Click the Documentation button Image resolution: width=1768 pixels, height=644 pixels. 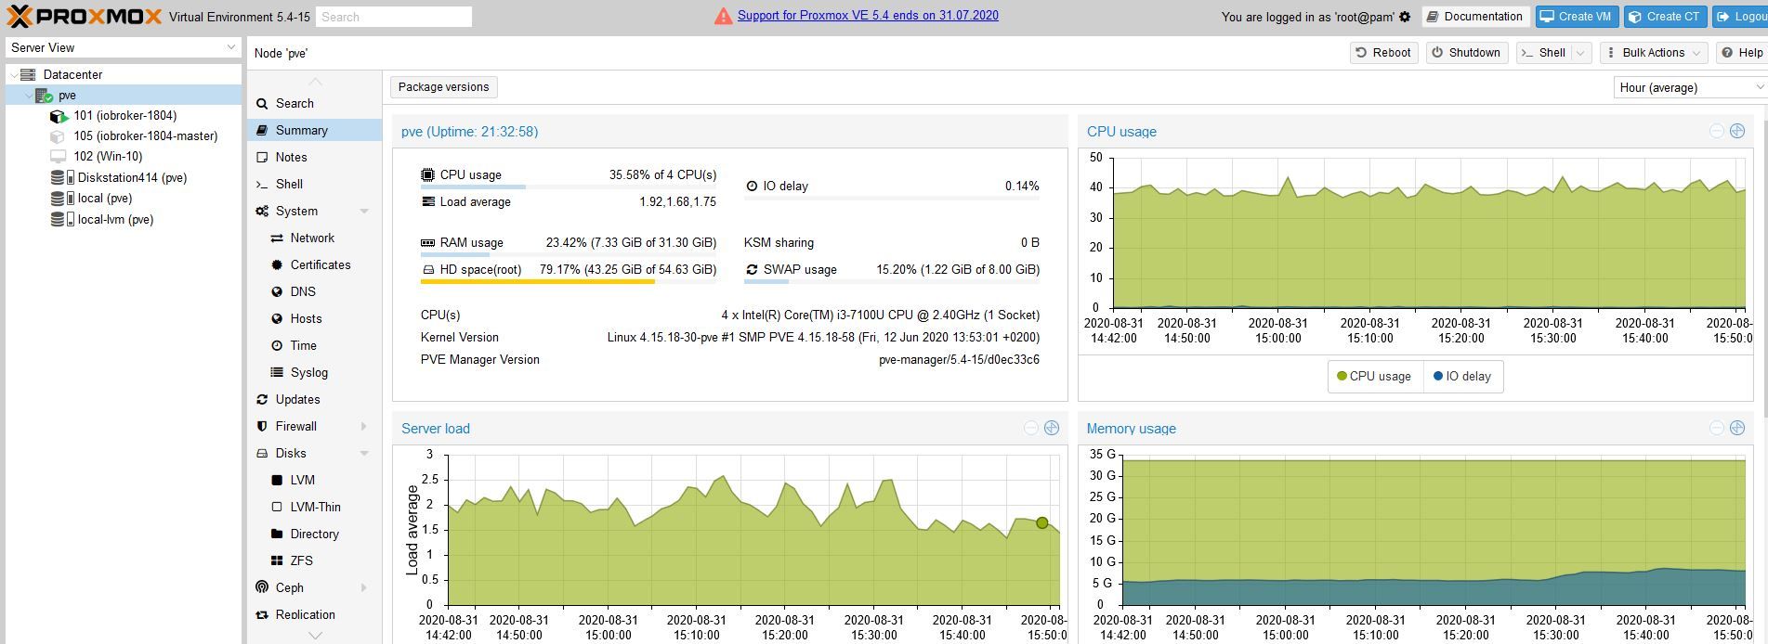click(1475, 17)
